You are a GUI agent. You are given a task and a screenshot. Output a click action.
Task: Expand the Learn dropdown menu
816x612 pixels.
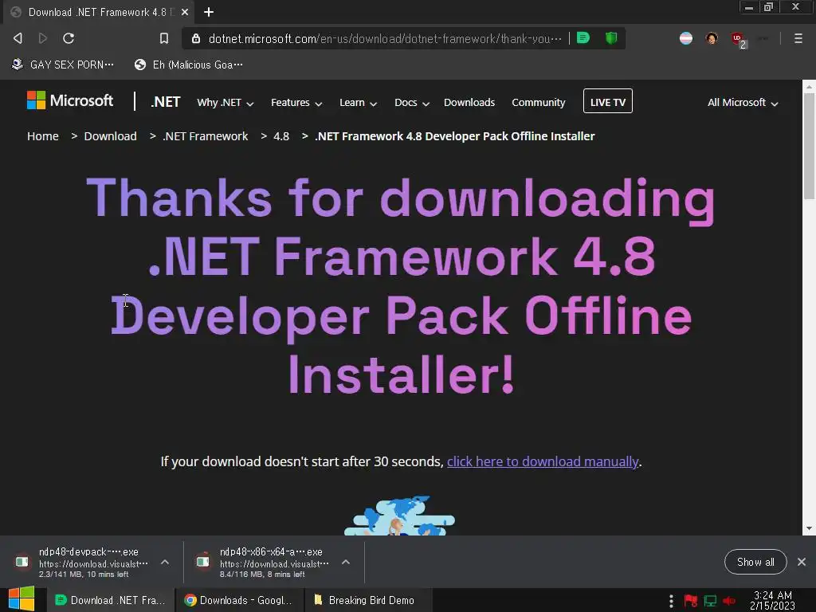tap(358, 103)
